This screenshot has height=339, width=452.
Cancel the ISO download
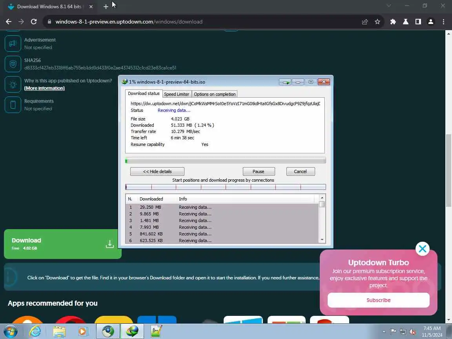(301, 171)
